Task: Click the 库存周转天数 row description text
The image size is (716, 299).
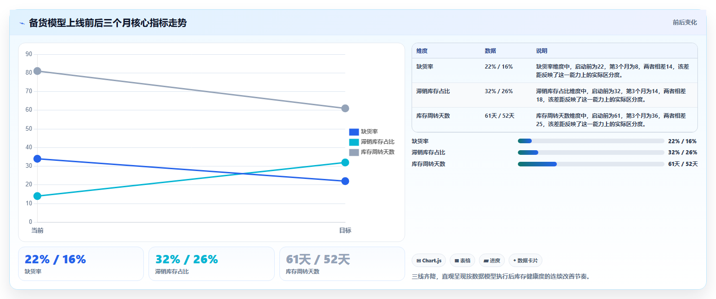Action: click(611, 120)
